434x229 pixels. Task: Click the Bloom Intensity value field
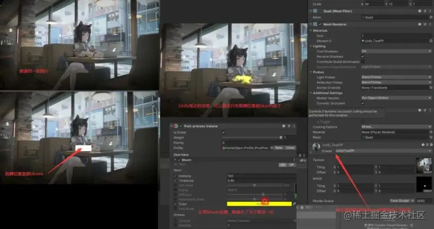pyautogui.click(x=261, y=176)
